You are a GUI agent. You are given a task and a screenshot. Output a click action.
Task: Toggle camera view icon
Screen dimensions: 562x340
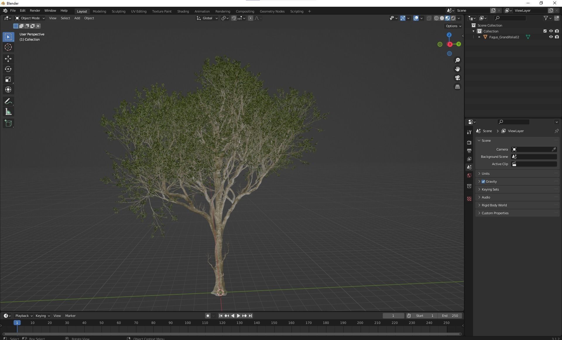457,78
